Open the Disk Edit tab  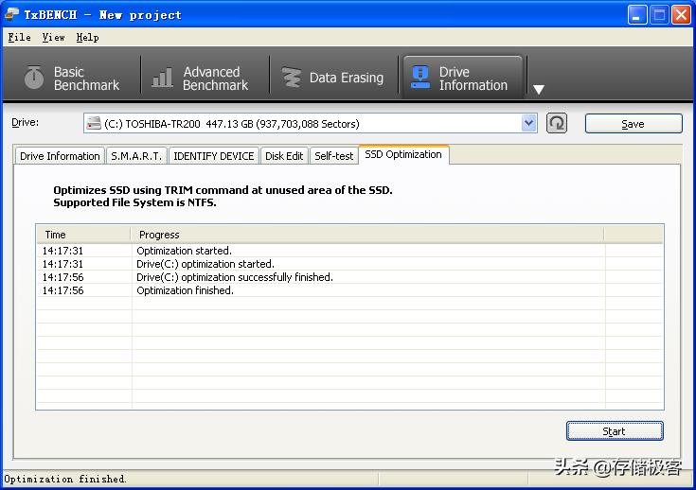tap(284, 156)
